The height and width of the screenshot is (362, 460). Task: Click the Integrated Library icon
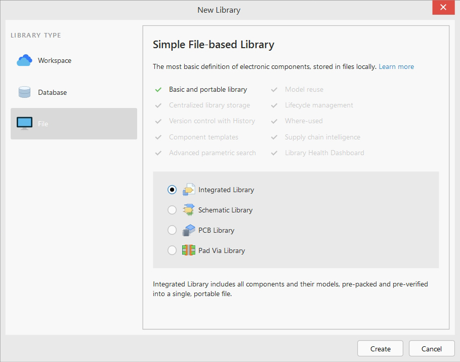[189, 190]
